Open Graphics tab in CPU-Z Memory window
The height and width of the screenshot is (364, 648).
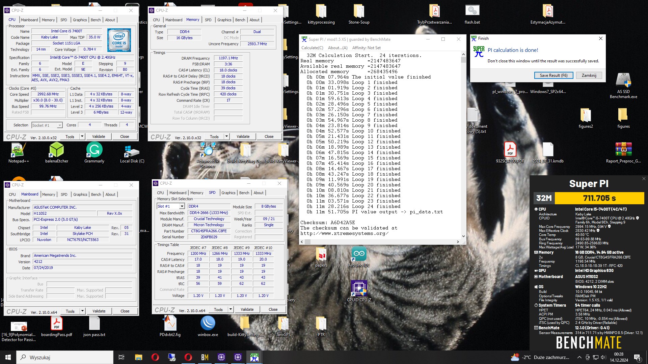tap(224, 20)
